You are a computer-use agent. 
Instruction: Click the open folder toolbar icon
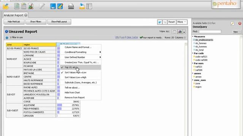6,6
